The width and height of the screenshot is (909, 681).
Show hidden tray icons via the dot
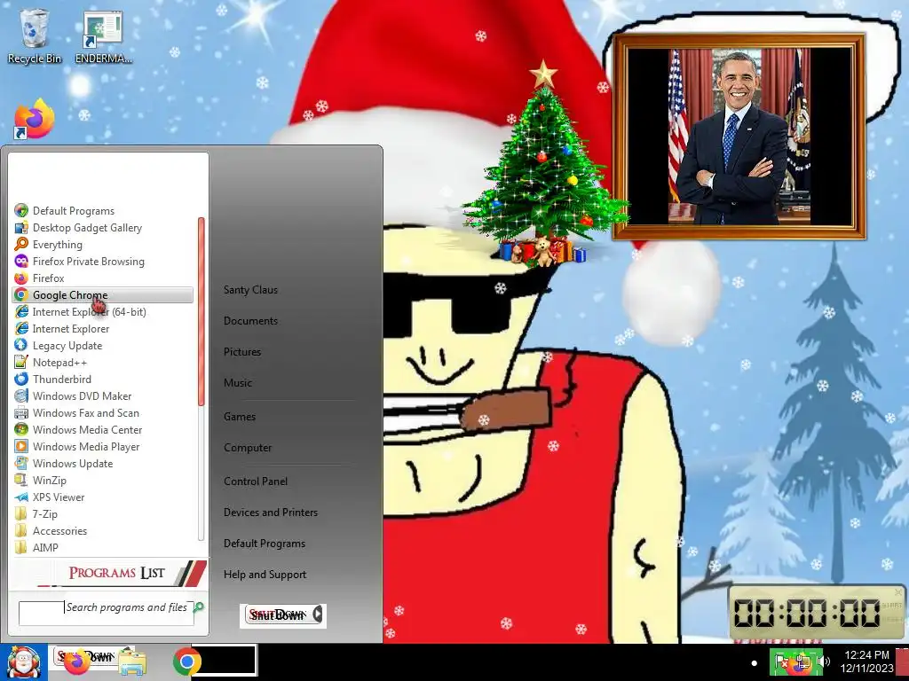[755, 663]
